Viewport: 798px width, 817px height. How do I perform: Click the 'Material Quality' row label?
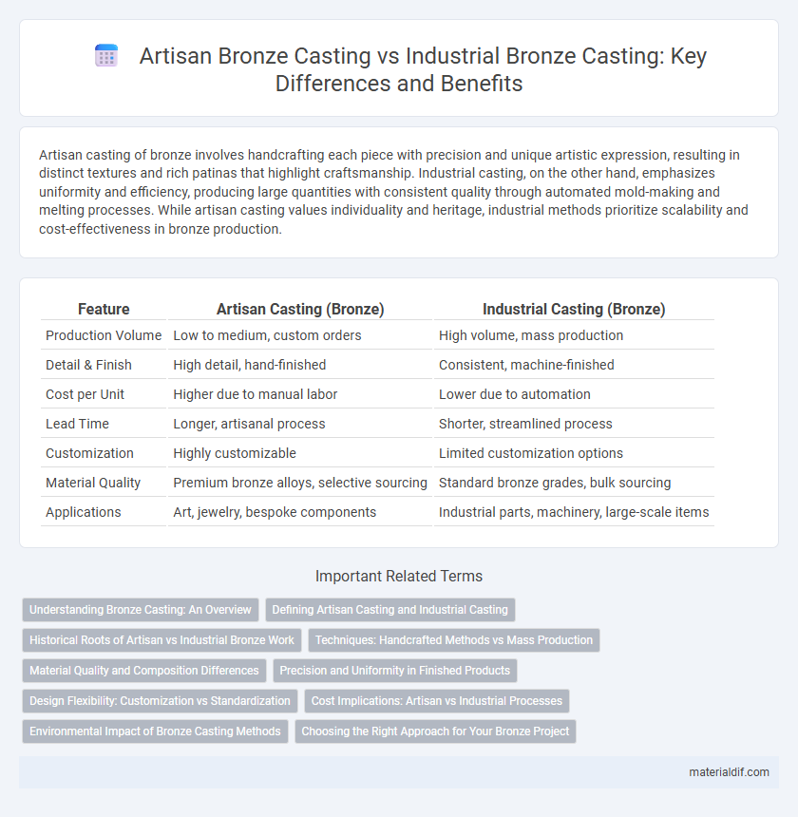(93, 483)
